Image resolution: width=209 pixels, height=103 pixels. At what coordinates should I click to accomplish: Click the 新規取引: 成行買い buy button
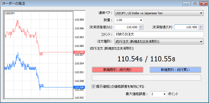(175, 70)
